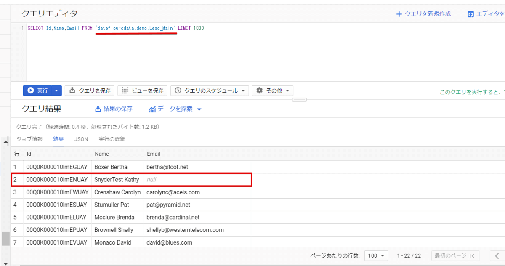
Task: Select the Results (結果) tab
Action: point(58,139)
